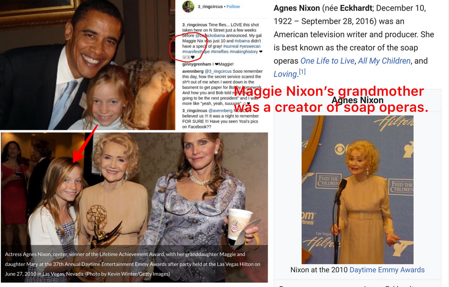449x287 pixels.
Task: Click the #yeswecan hashtag
Action: coord(250,46)
